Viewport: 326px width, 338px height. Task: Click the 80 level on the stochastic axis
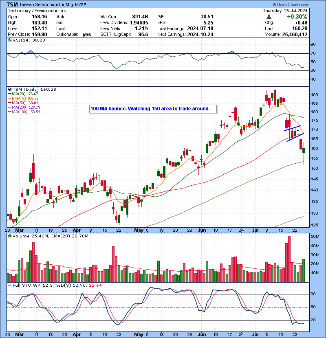click(x=313, y=294)
